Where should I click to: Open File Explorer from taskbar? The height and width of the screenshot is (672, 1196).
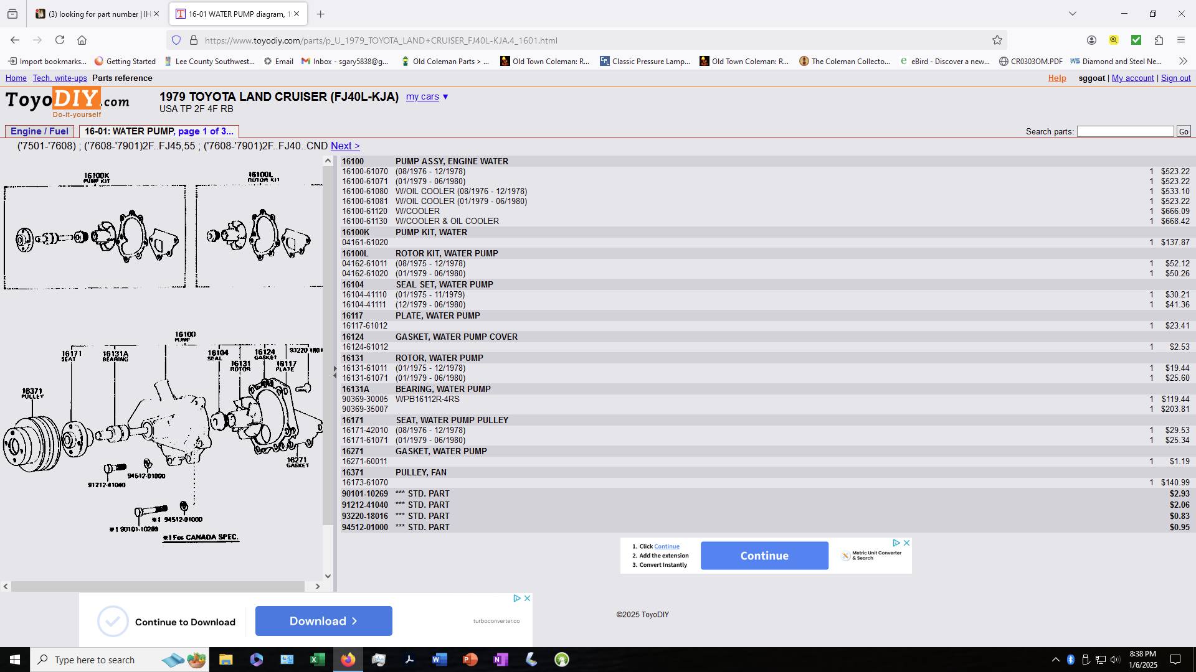pyautogui.click(x=225, y=660)
